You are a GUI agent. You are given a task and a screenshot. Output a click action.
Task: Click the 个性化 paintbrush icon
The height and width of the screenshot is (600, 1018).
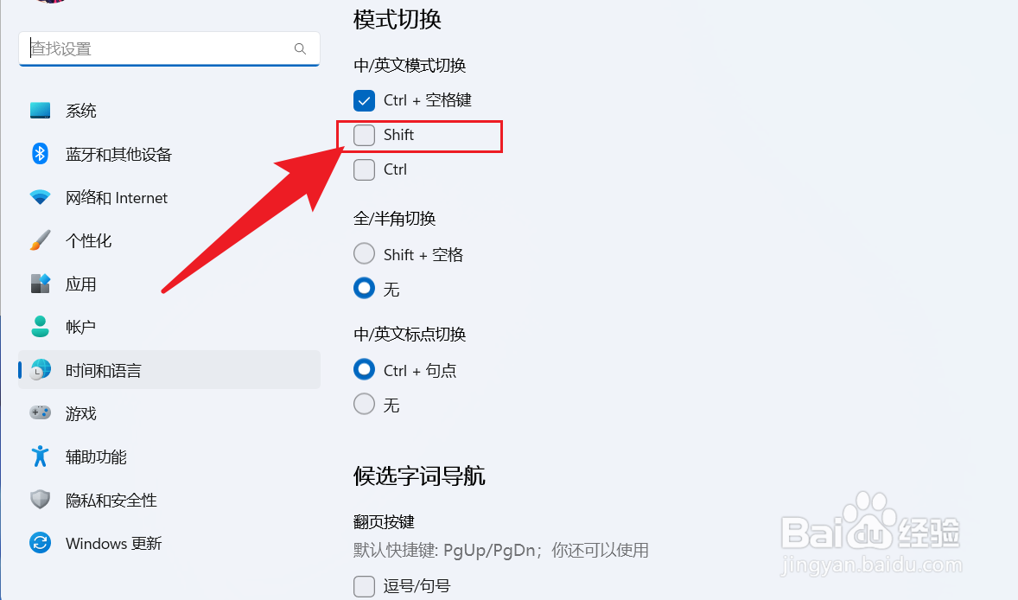[41, 240]
